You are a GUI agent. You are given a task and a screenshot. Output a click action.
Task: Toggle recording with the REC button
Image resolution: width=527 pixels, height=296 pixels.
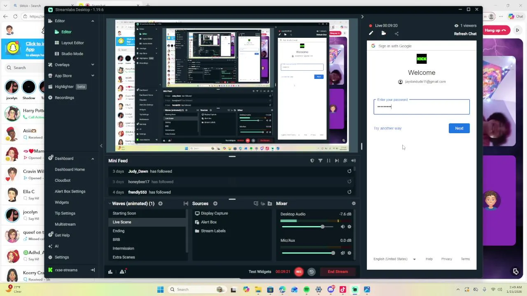point(299,272)
